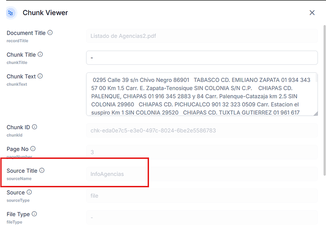Viewport: 326px width, 236px height.
Task: Click the File Type field
Action: coord(202,218)
